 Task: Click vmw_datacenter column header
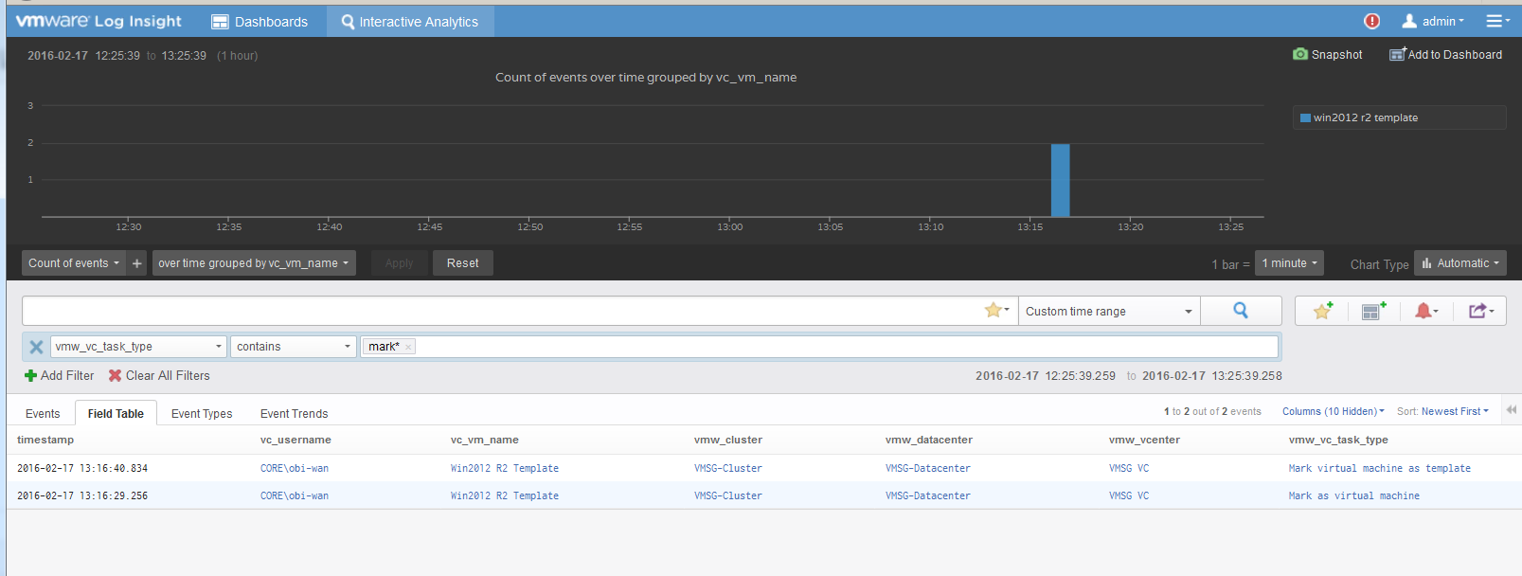point(929,440)
